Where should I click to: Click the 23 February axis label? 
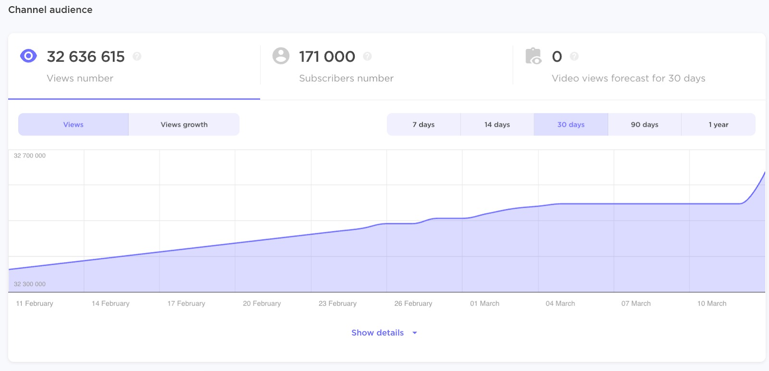click(337, 303)
